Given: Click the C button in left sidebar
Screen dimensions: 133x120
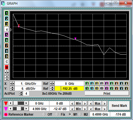Looking at the screenshot, I should click(7, 62).
